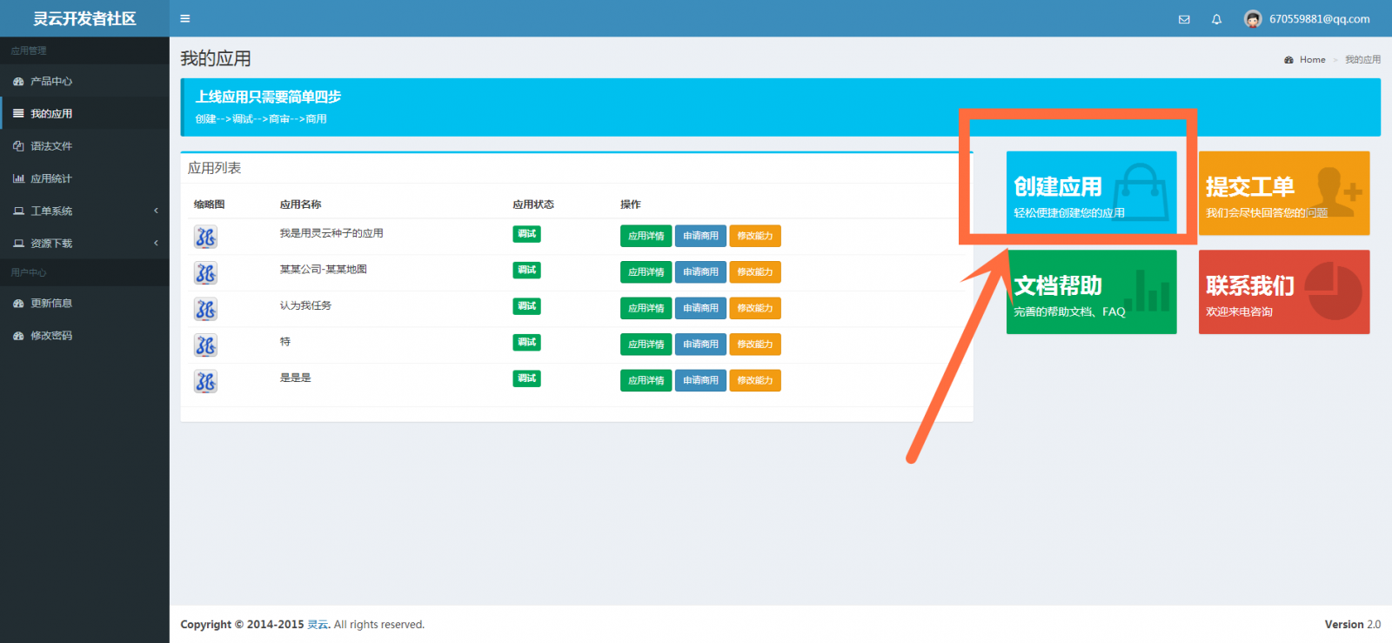Click the notification bell icon

click(x=1216, y=19)
